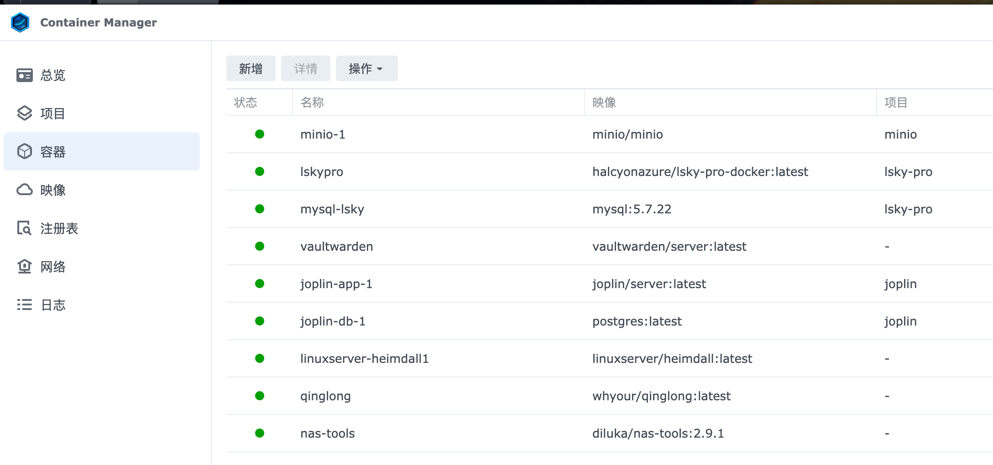Image resolution: width=993 pixels, height=465 pixels.
Task: Select the joplin-db-1 container name
Action: [333, 321]
